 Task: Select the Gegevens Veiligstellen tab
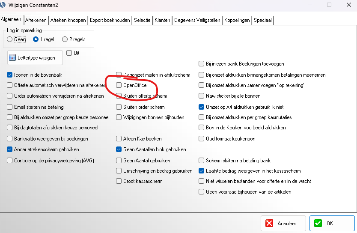pyautogui.click(x=197, y=20)
